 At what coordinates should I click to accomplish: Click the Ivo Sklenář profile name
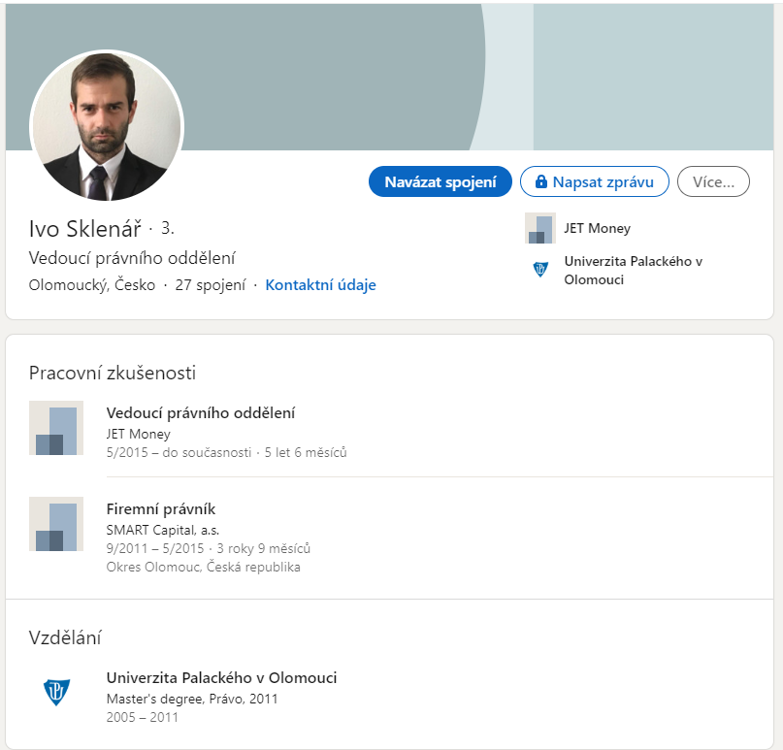(84, 229)
